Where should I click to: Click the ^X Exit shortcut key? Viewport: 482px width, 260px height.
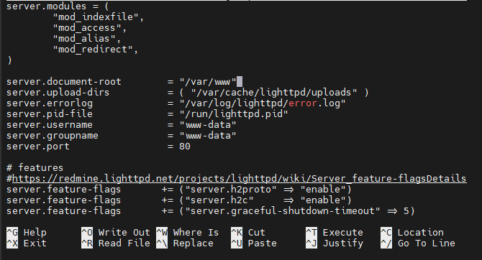coord(26,243)
